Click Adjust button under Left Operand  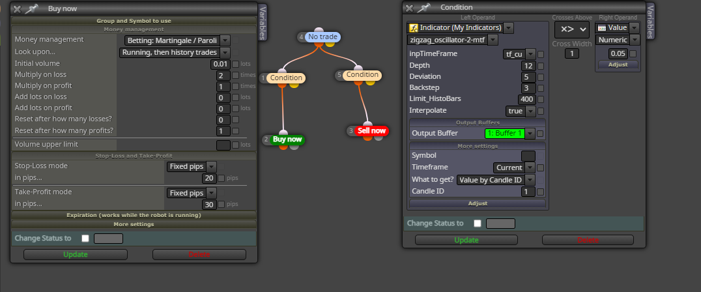click(x=478, y=203)
